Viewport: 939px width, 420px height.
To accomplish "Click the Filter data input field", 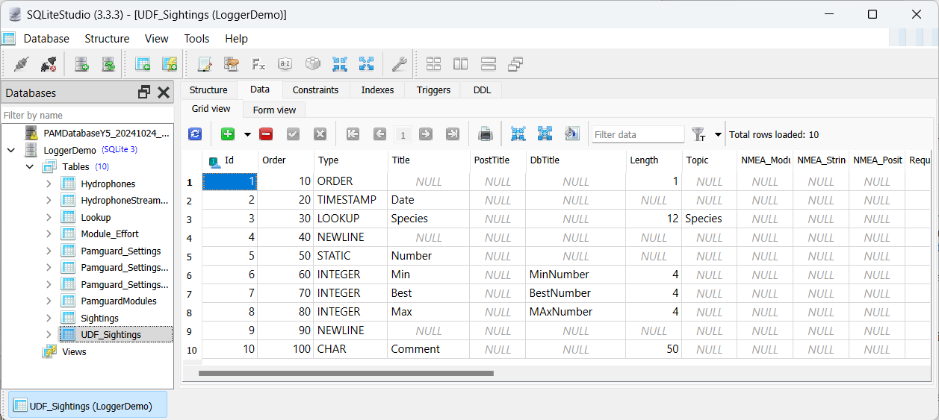I will coord(637,134).
